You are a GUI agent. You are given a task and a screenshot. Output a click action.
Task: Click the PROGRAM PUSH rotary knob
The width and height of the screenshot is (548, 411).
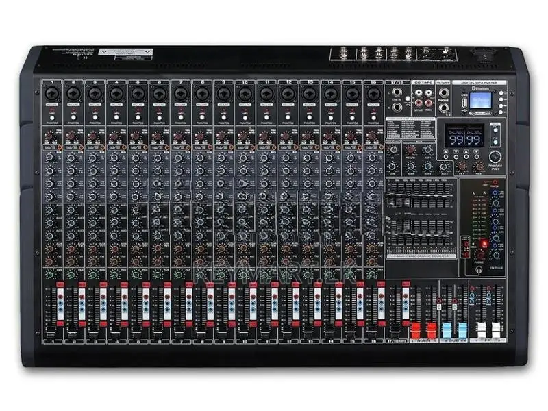coord(495,157)
